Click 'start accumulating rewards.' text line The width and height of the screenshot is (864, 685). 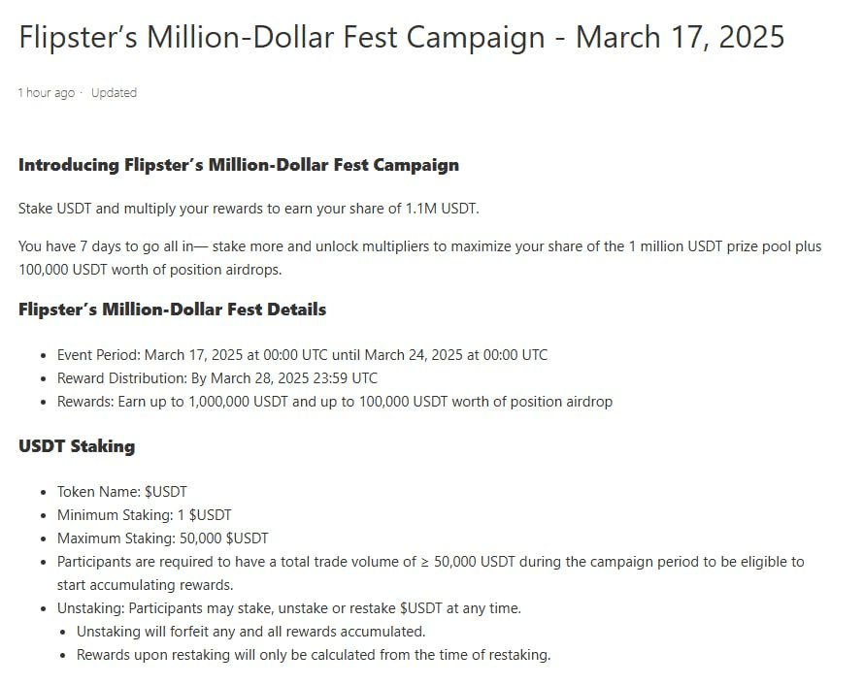(x=145, y=585)
